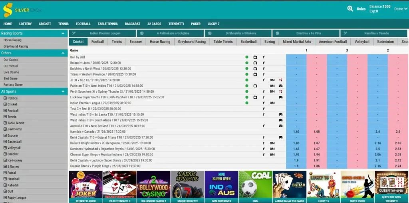This screenshot has width=409, height=203.
Task: Open LOTTERY in the top navigation
Action: tap(25, 24)
